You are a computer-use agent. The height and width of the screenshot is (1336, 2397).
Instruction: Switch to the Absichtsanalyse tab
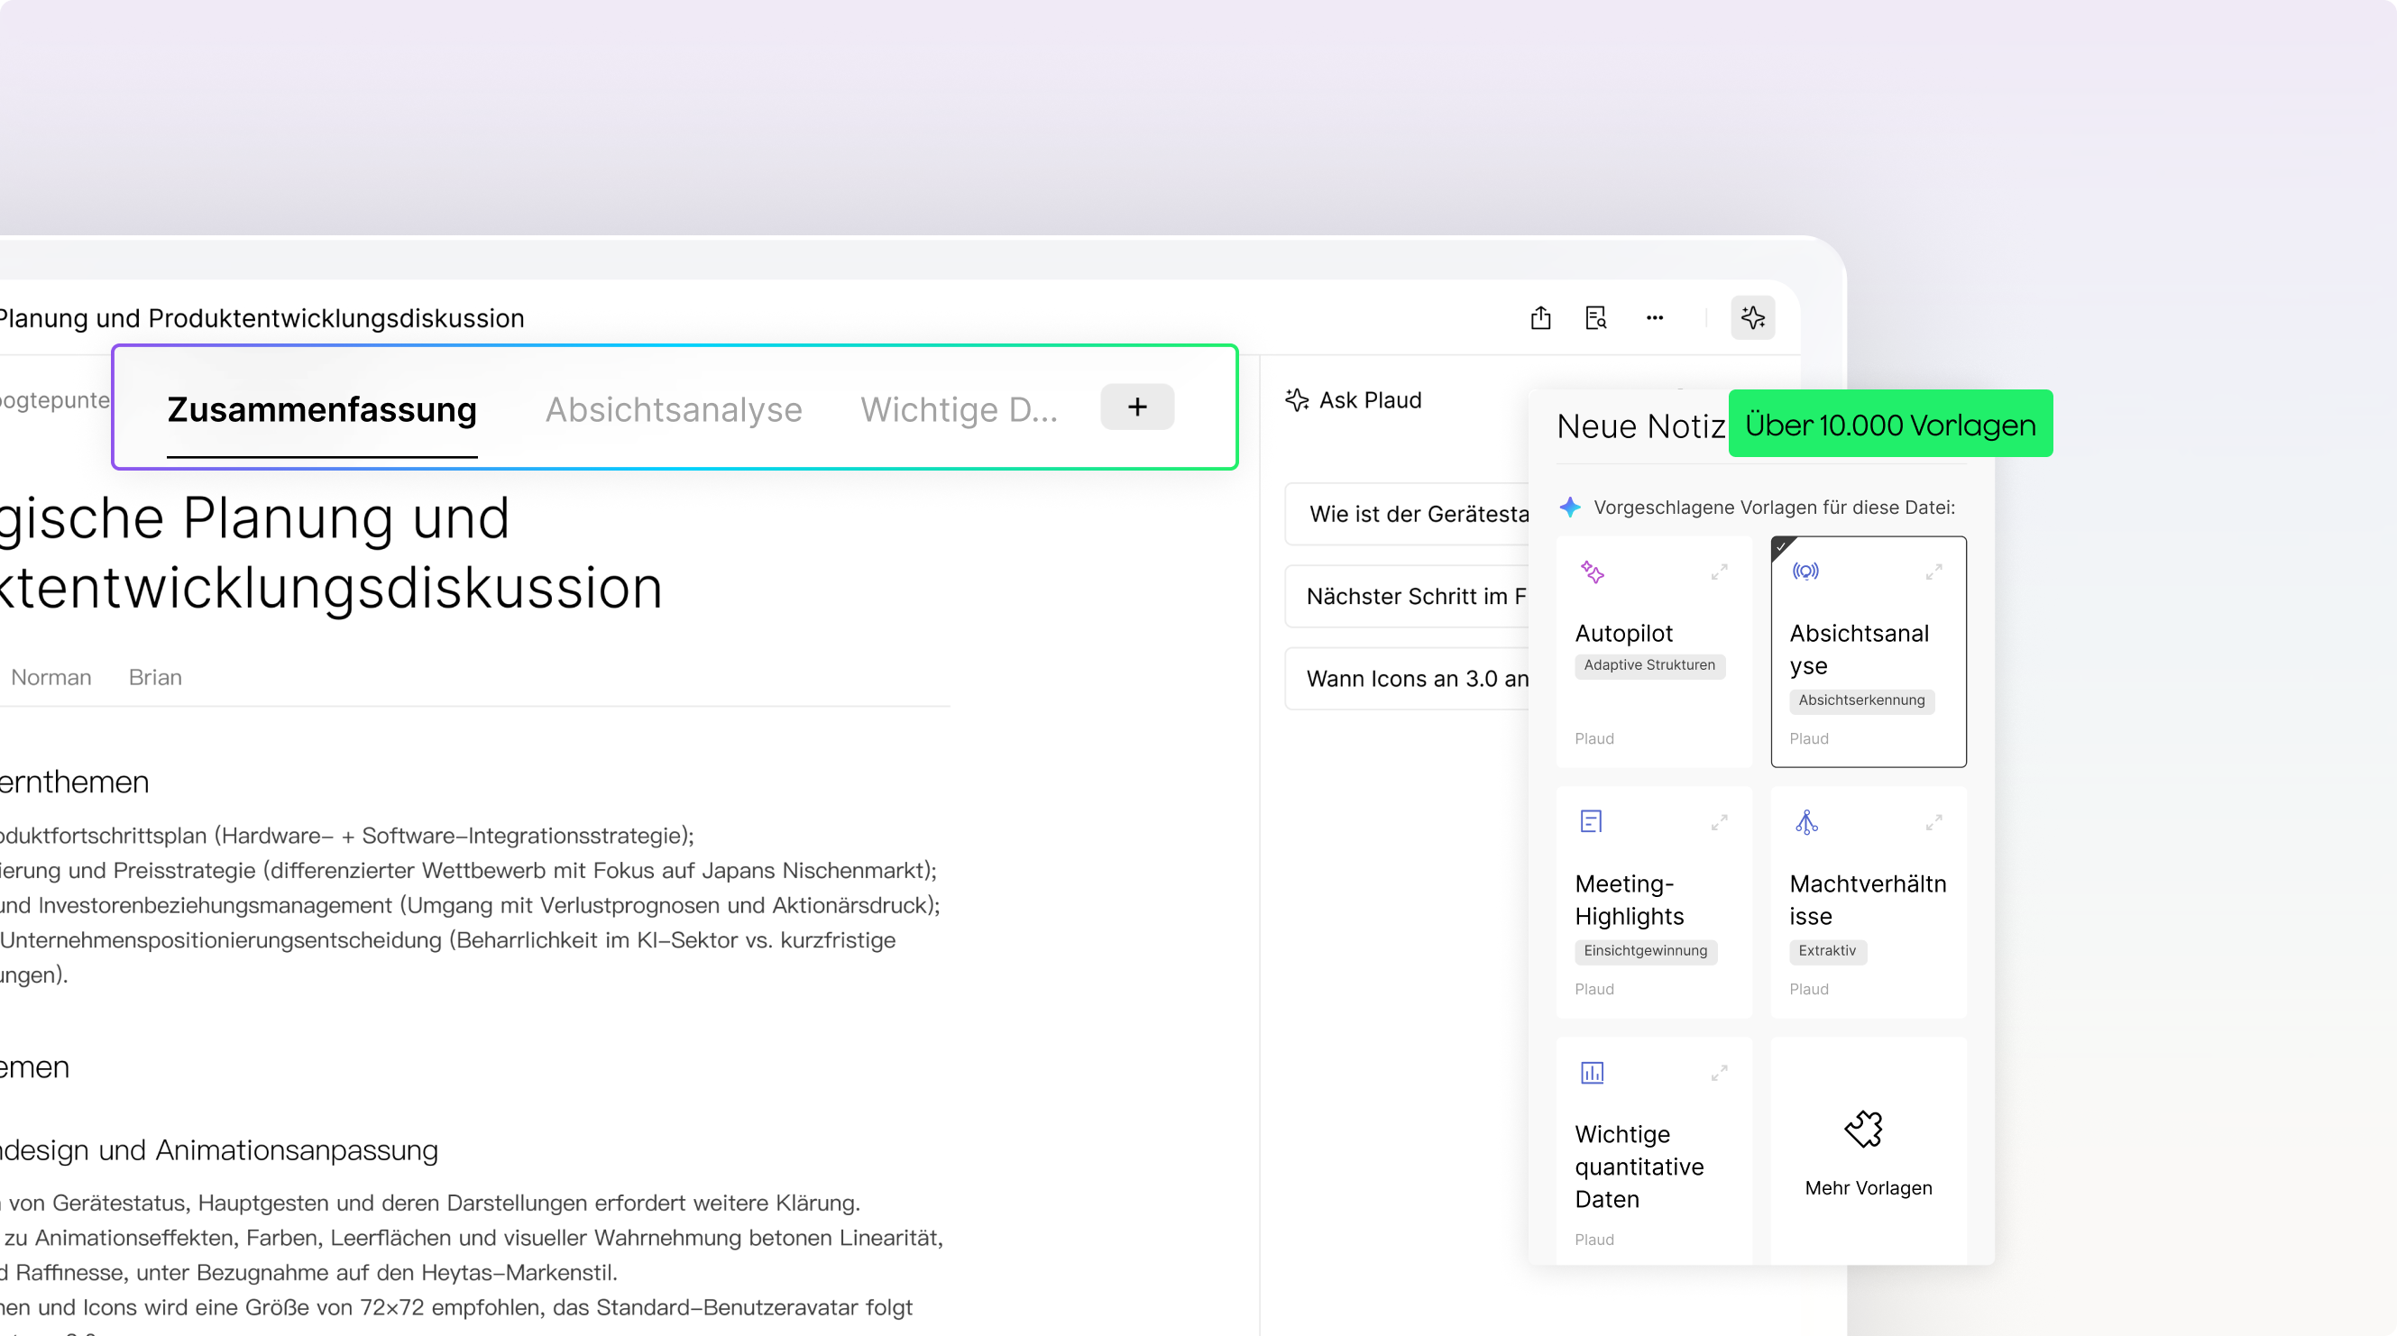674,409
